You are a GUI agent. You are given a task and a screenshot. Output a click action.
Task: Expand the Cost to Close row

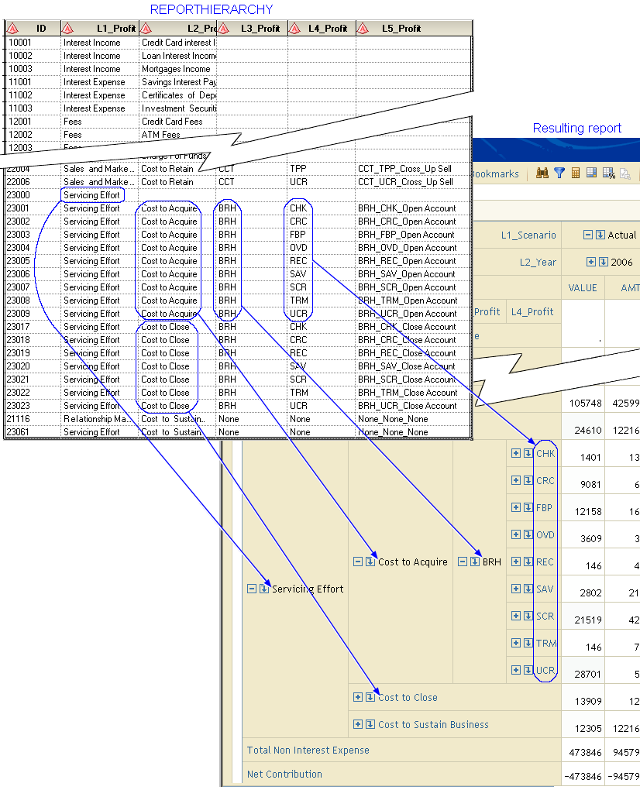(357, 697)
